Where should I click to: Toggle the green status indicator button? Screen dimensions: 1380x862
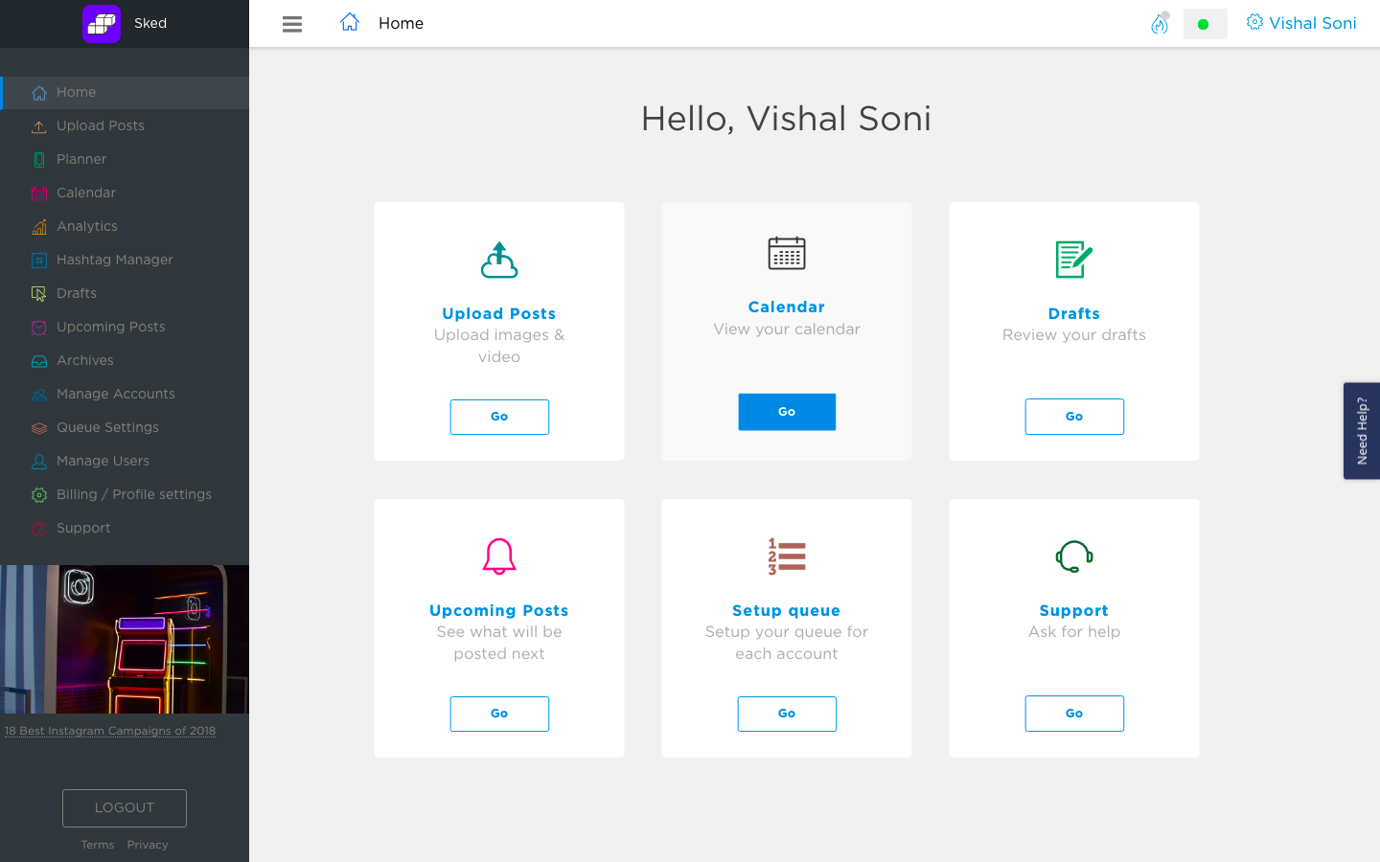(x=1205, y=24)
